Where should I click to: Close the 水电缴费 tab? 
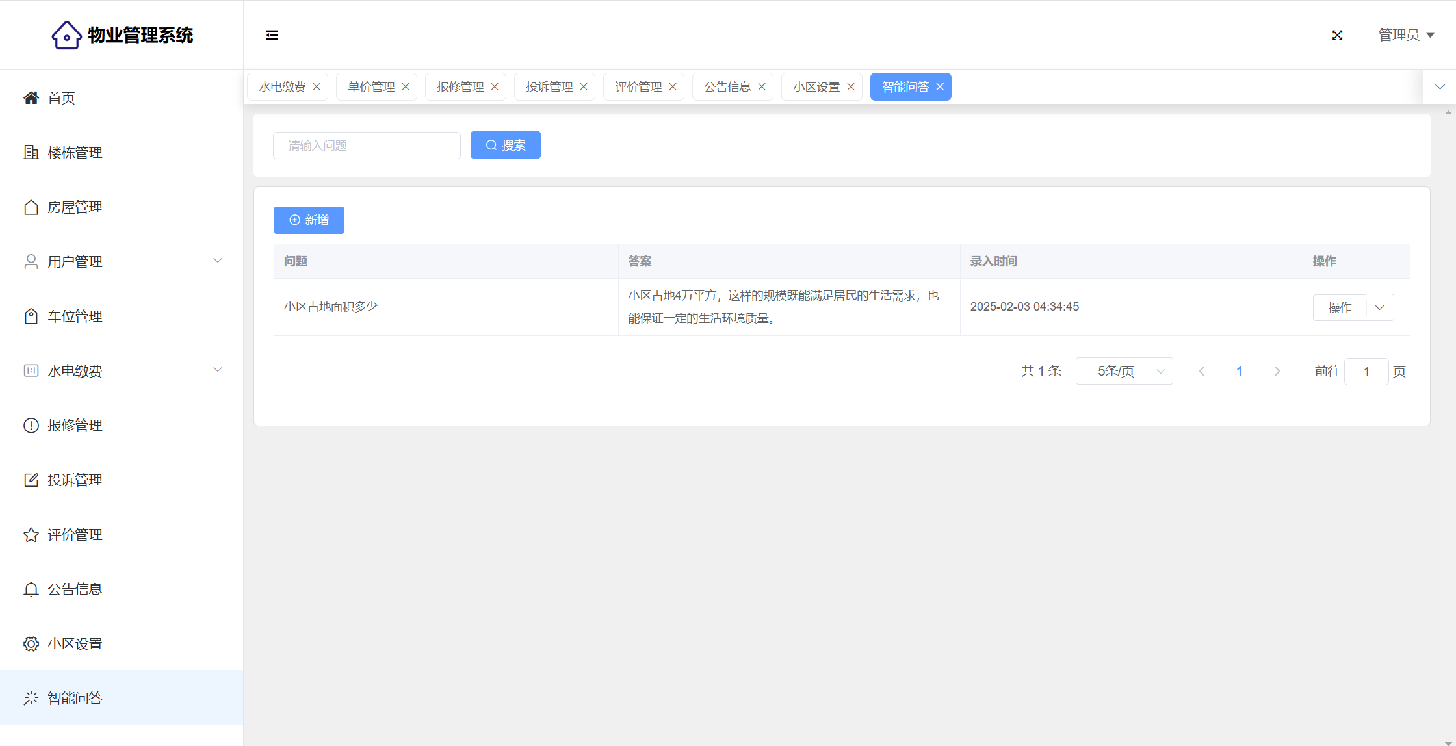coord(317,87)
